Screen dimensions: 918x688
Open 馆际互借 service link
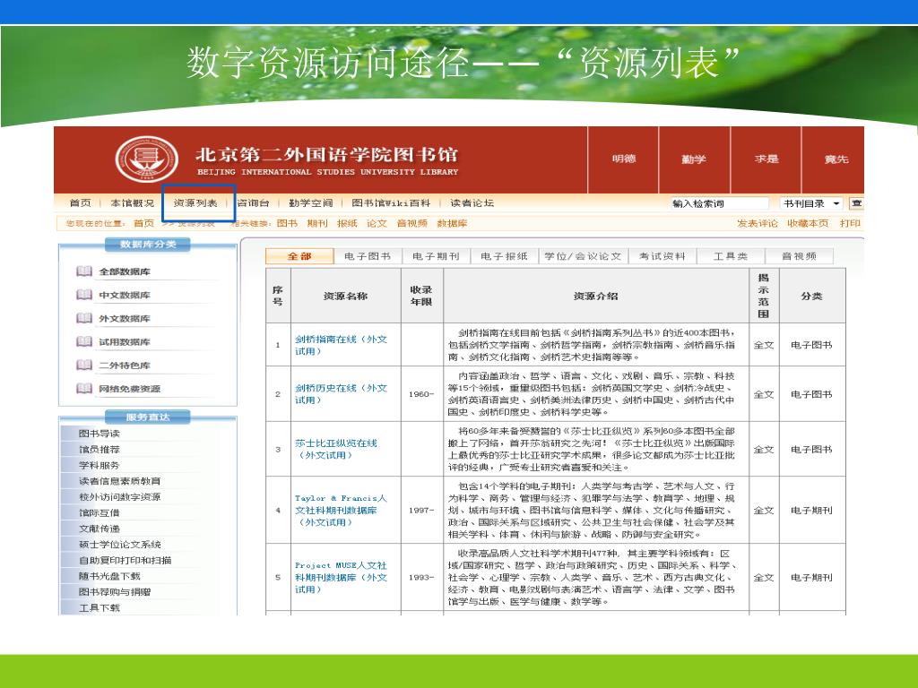pos(99,512)
